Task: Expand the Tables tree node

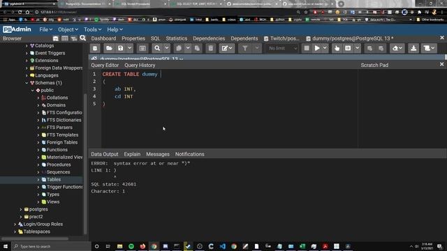Action: click(38, 180)
